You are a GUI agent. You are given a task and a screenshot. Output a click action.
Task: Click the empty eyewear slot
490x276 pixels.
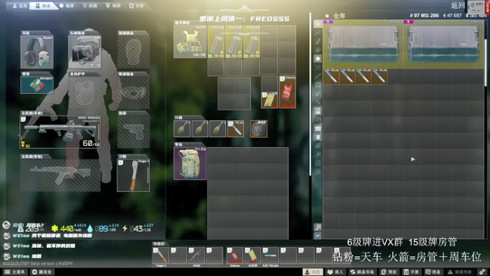click(134, 93)
